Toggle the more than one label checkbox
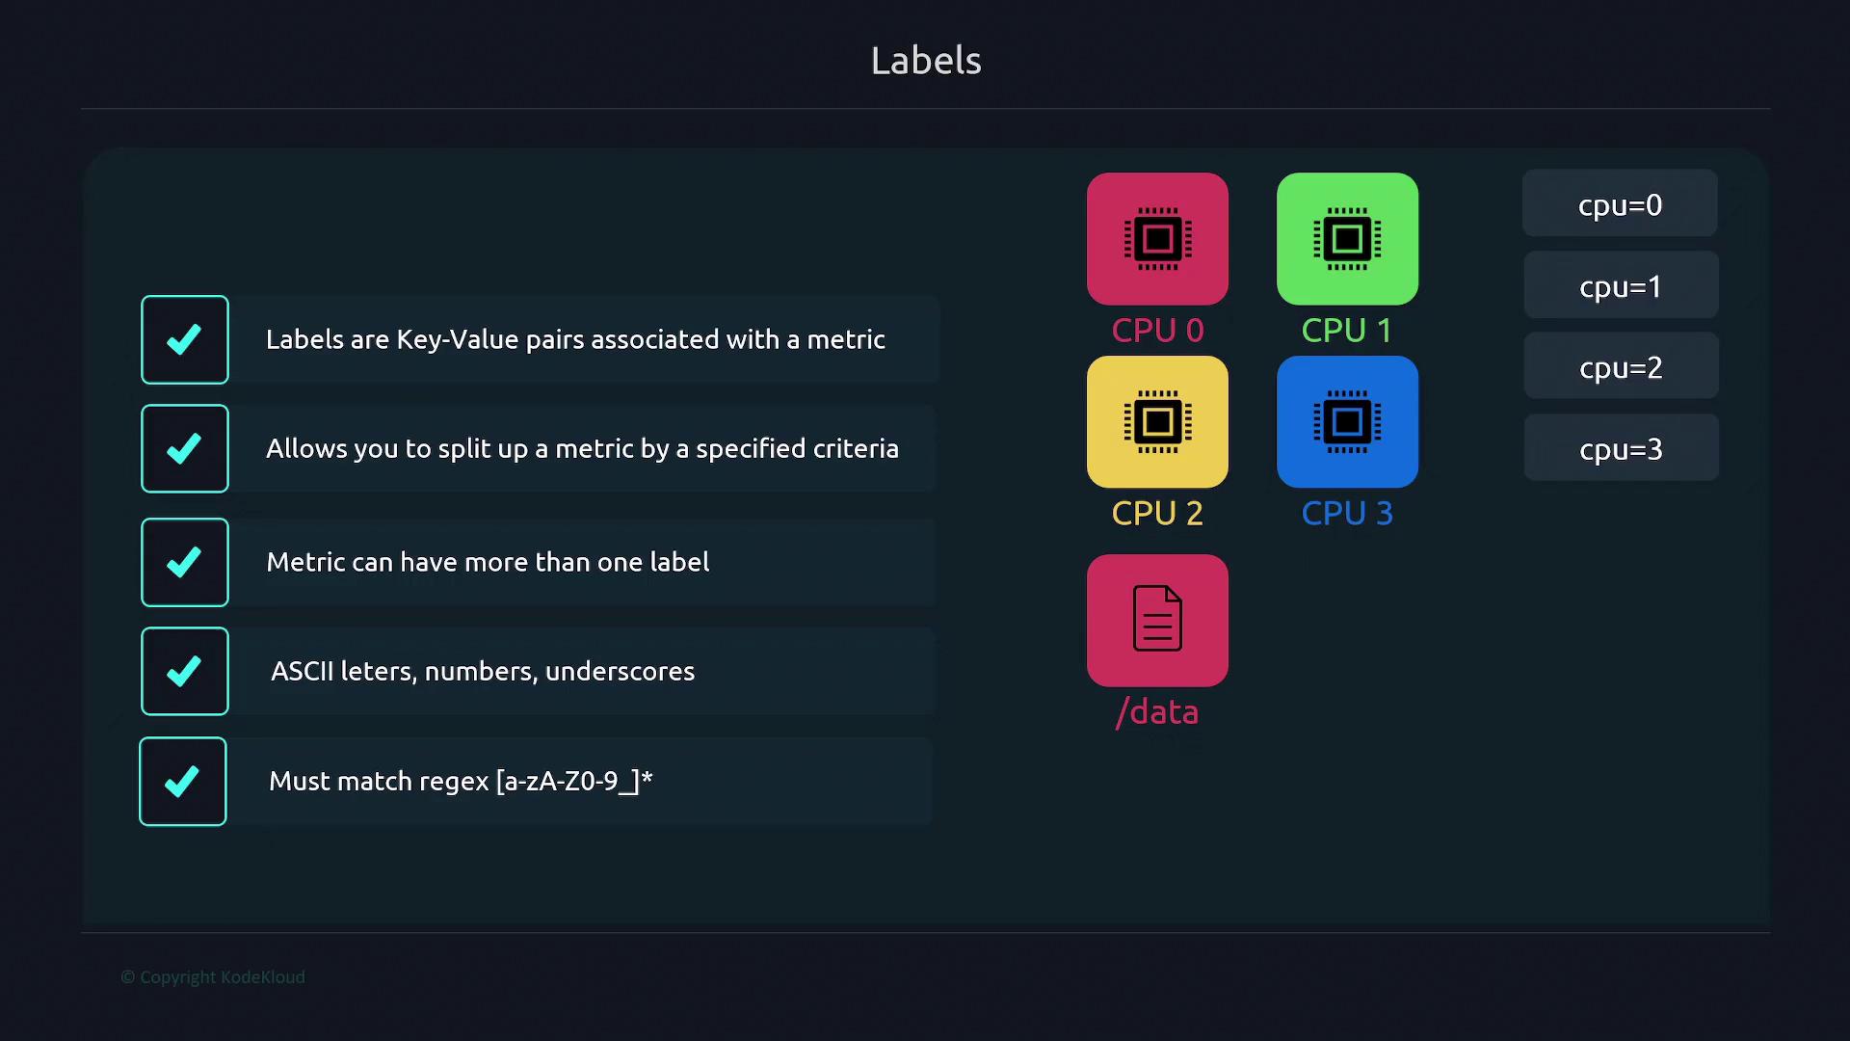Screen dimensions: 1850x1041 [x=184, y=562]
